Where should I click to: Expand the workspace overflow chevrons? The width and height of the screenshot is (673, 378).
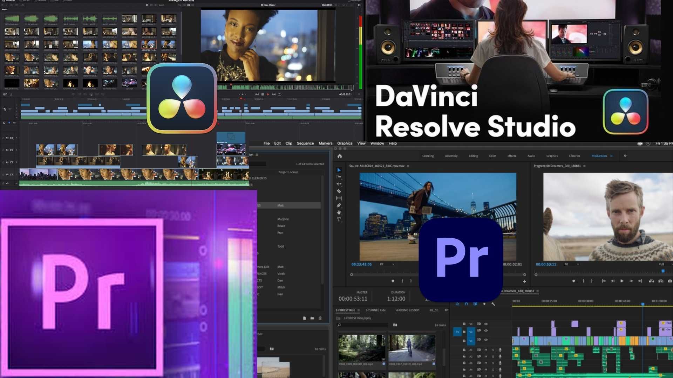coord(625,156)
